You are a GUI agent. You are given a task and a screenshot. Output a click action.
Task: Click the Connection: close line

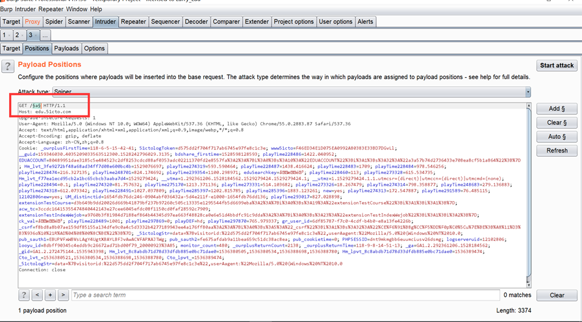click(x=42, y=269)
